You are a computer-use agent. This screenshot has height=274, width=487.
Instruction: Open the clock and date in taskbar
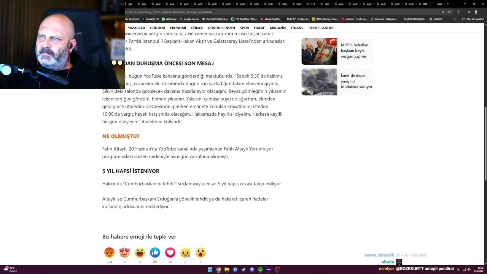(x=478, y=269)
